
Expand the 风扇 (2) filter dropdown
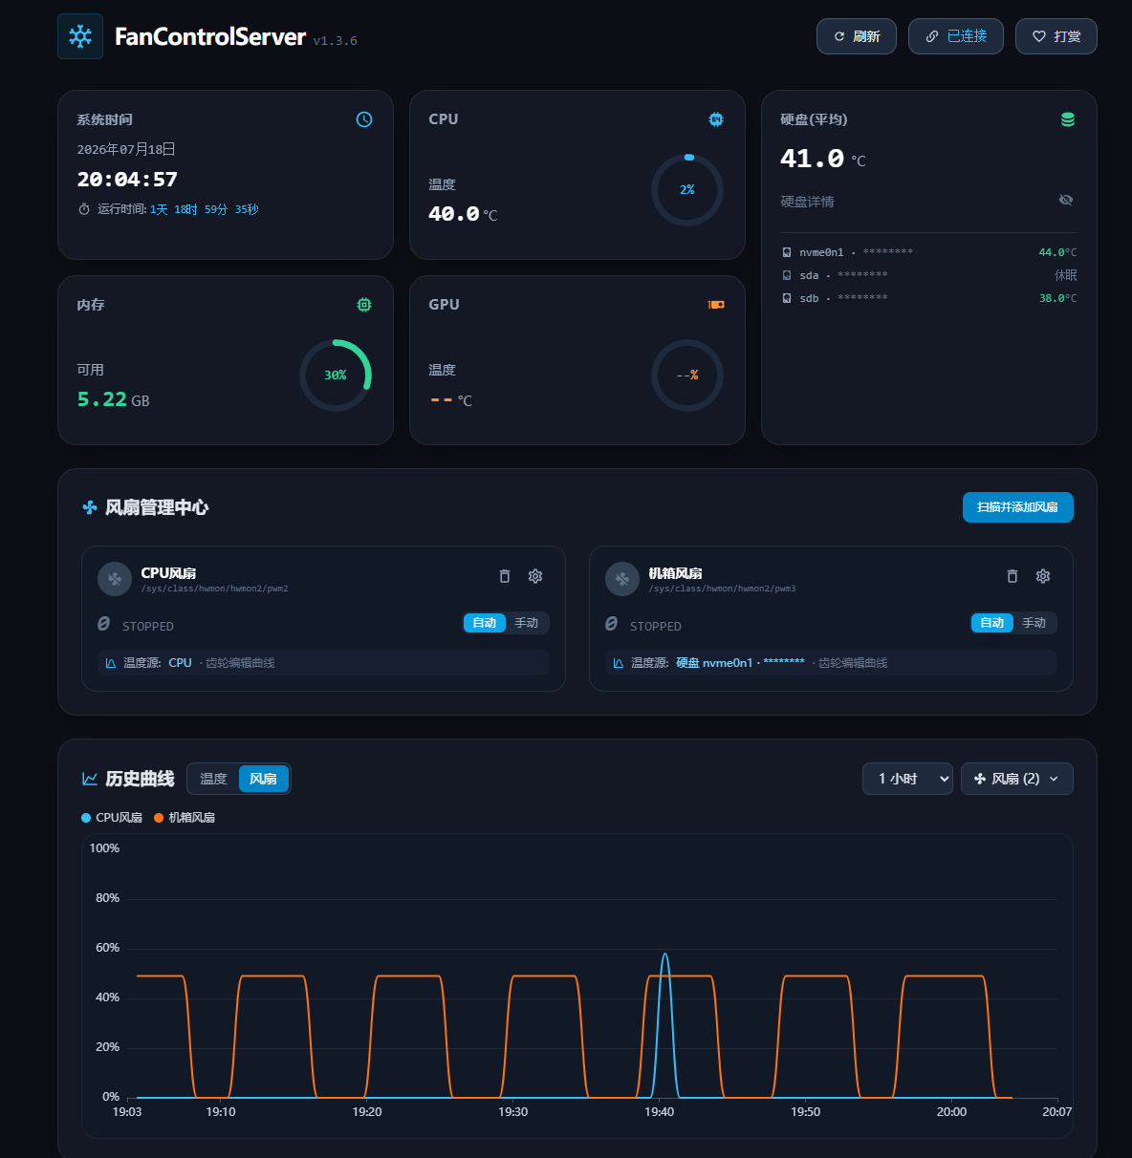(x=1017, y=779)
